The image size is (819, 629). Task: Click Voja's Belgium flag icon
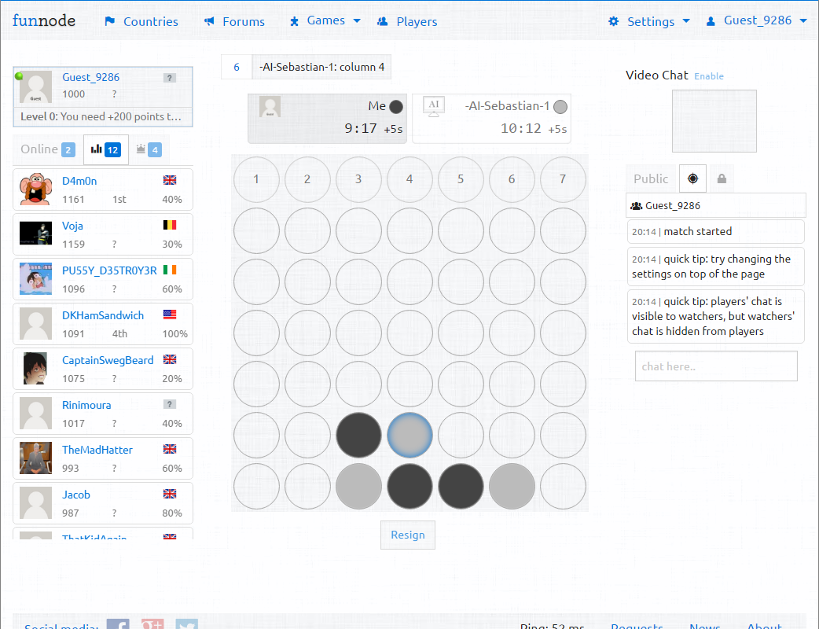coord(170,225)
